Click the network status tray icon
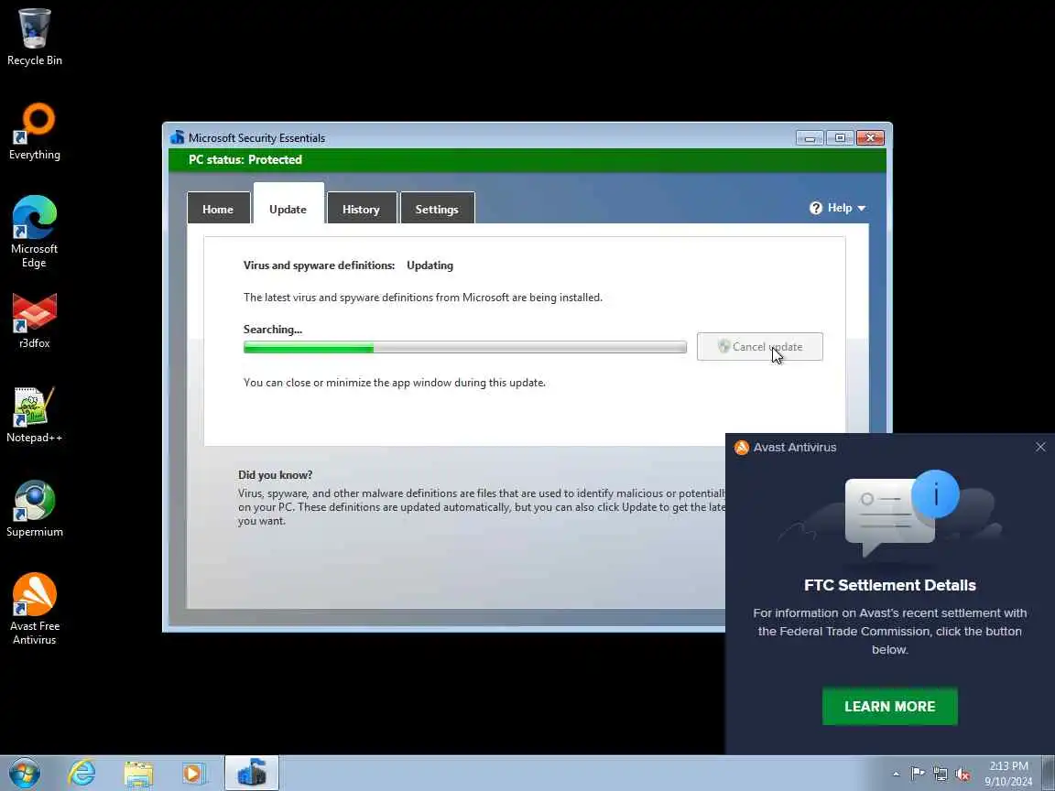 tap(940, 774)
